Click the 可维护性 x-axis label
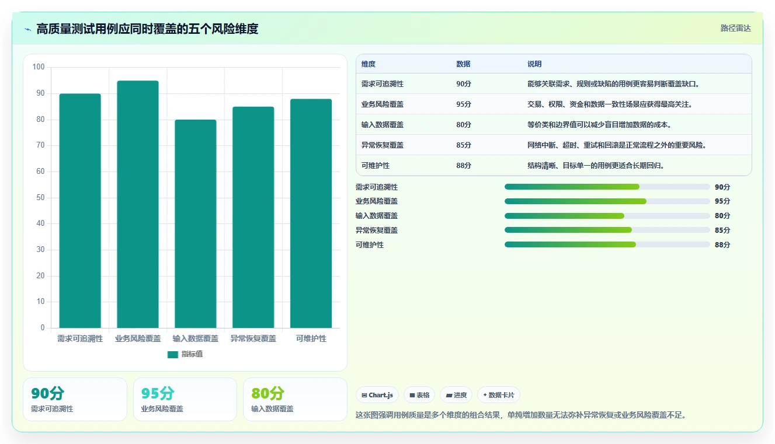The image size is (775, 444). [311, 338]
